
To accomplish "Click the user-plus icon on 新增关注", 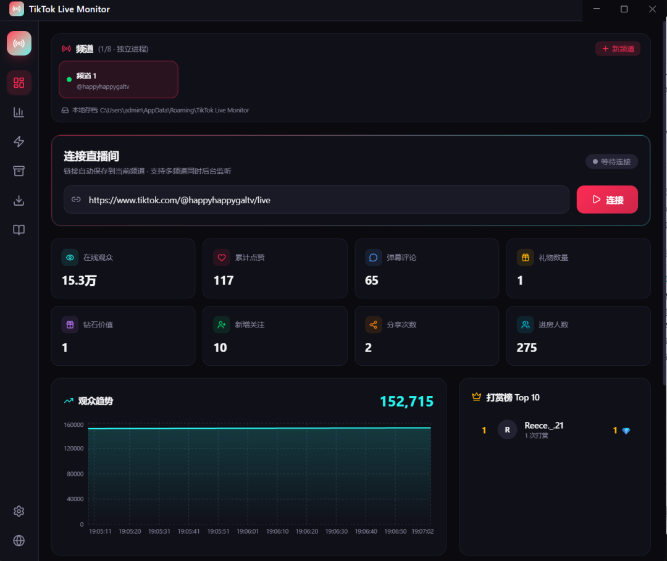I will 222,325.
